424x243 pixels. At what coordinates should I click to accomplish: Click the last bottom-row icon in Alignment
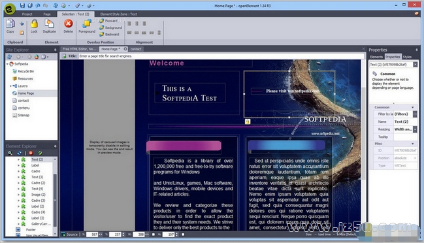pyautogui.click(x=159, y=33)
